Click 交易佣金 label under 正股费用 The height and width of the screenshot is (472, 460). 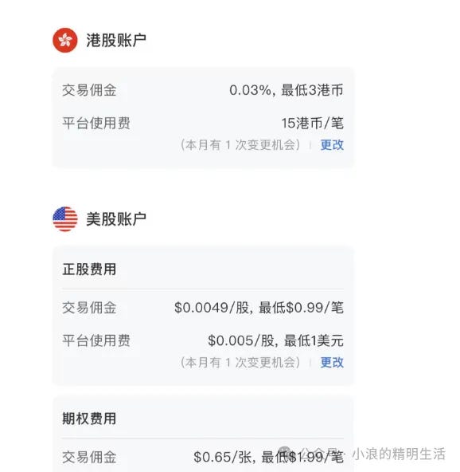pyautogui.click(x=89, y=307)
